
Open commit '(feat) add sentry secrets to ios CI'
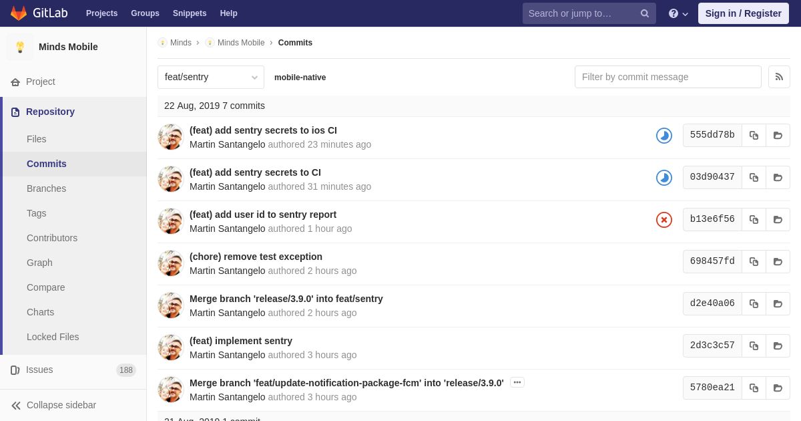click(x=263, y=130)
